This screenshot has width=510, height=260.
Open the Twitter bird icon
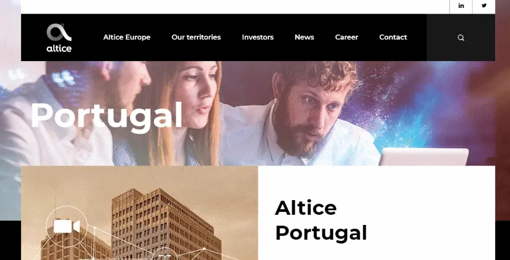tap(484, 6)
